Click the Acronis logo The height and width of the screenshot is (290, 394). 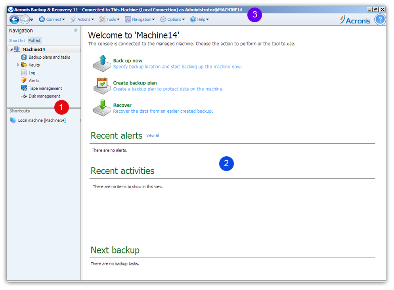(355, 20)
